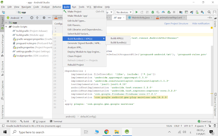218x136 pixels.
Task: Open the Gradle side tool window
Action: (215, 22)
